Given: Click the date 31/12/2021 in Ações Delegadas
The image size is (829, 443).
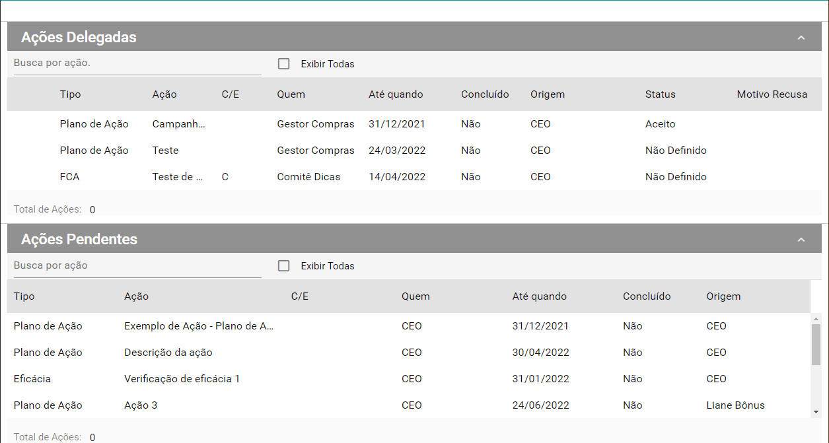Looking at the screenshot, I should click(397, 124).
